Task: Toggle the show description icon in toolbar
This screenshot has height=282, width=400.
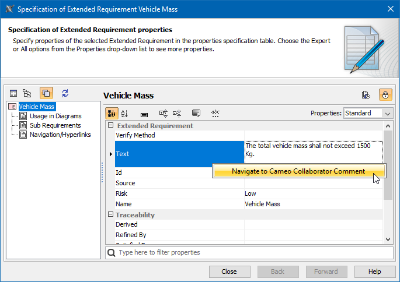Action: pyautogui.click(x=196, y=113)
